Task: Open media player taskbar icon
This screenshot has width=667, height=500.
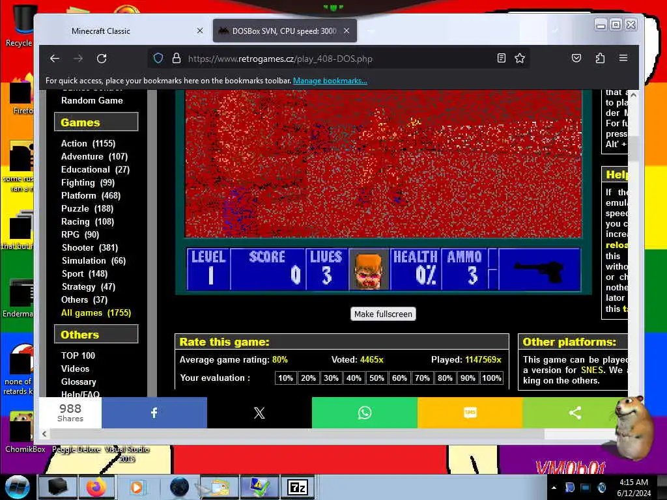Action: (x=136, y=487)
